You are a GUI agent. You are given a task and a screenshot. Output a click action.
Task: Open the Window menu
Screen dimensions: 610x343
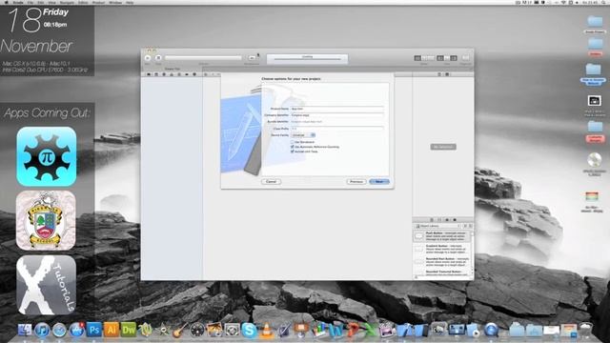coord(115,2)
